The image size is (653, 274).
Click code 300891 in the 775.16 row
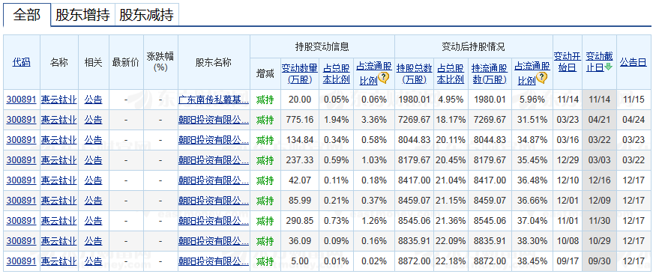tap(22, 121)
